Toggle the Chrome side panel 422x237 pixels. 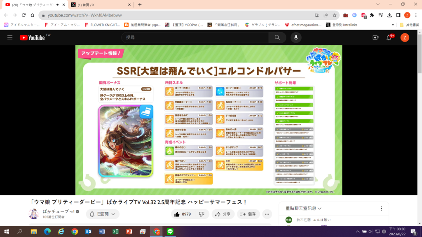[x=399, y=15]
